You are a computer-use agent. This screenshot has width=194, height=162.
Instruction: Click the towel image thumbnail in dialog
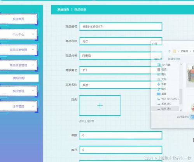tap(191, 74)
